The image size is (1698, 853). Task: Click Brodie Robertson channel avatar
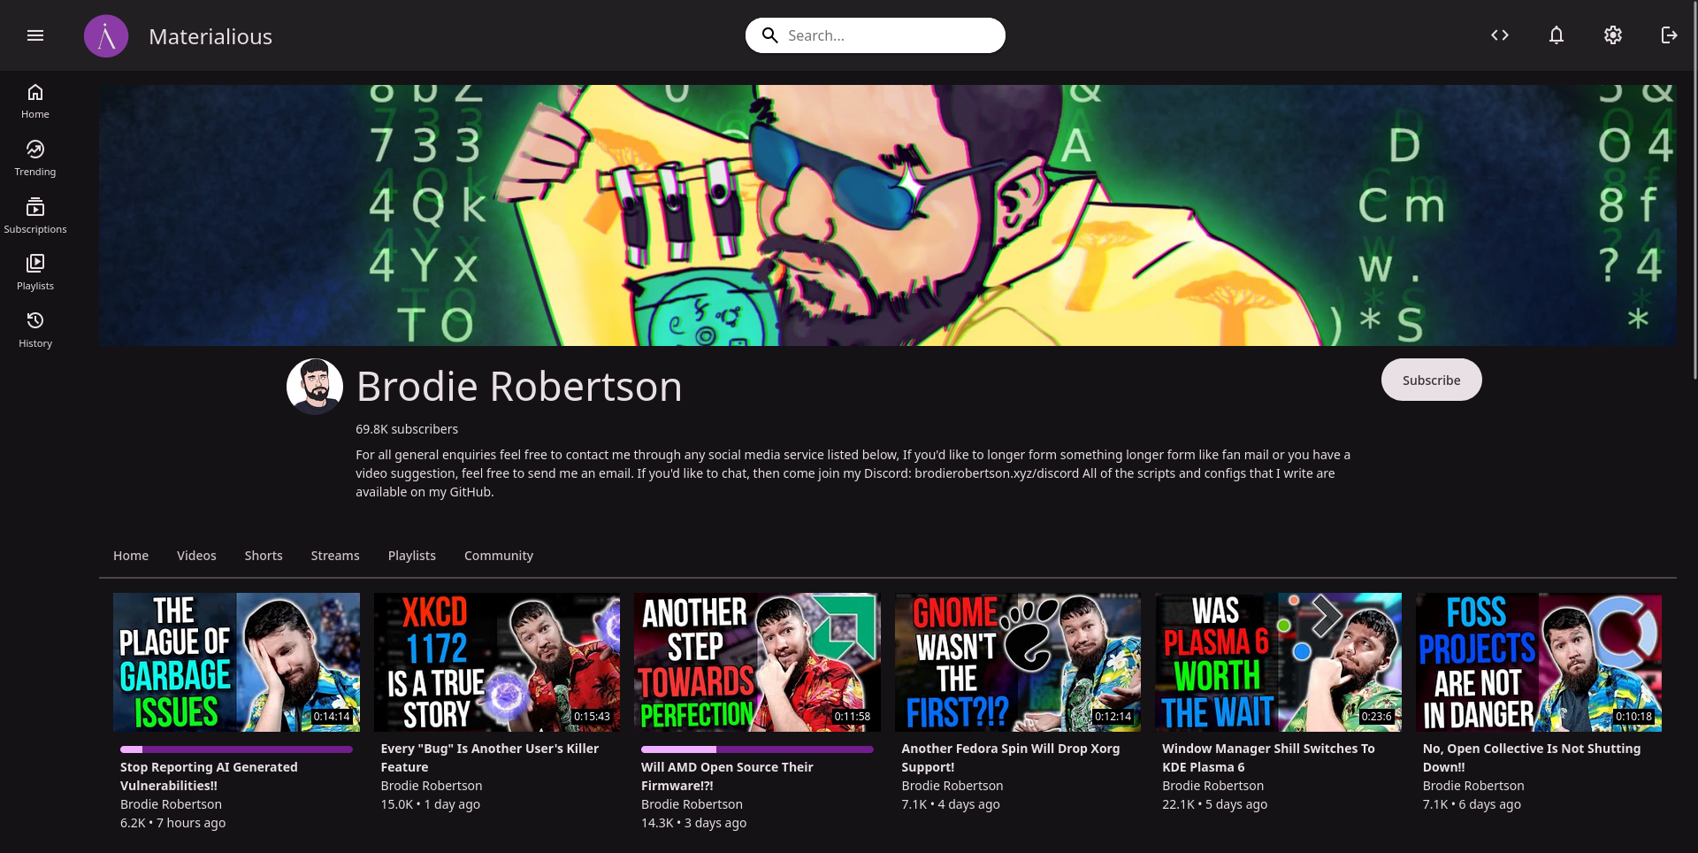pos(315,387)
